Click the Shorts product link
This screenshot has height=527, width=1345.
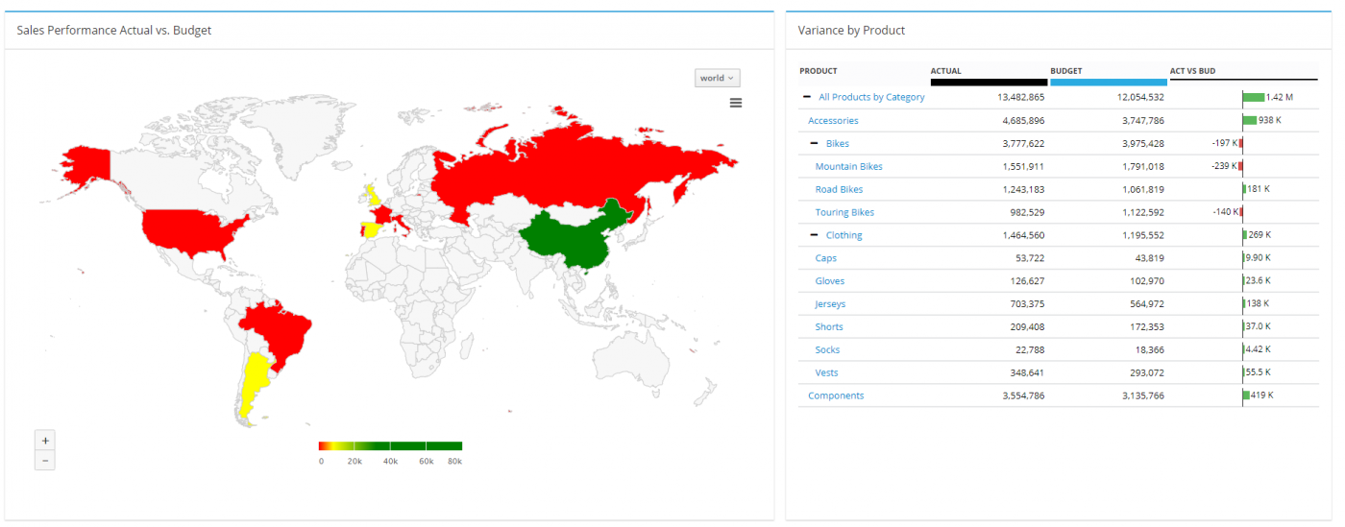tap(828, 327)
